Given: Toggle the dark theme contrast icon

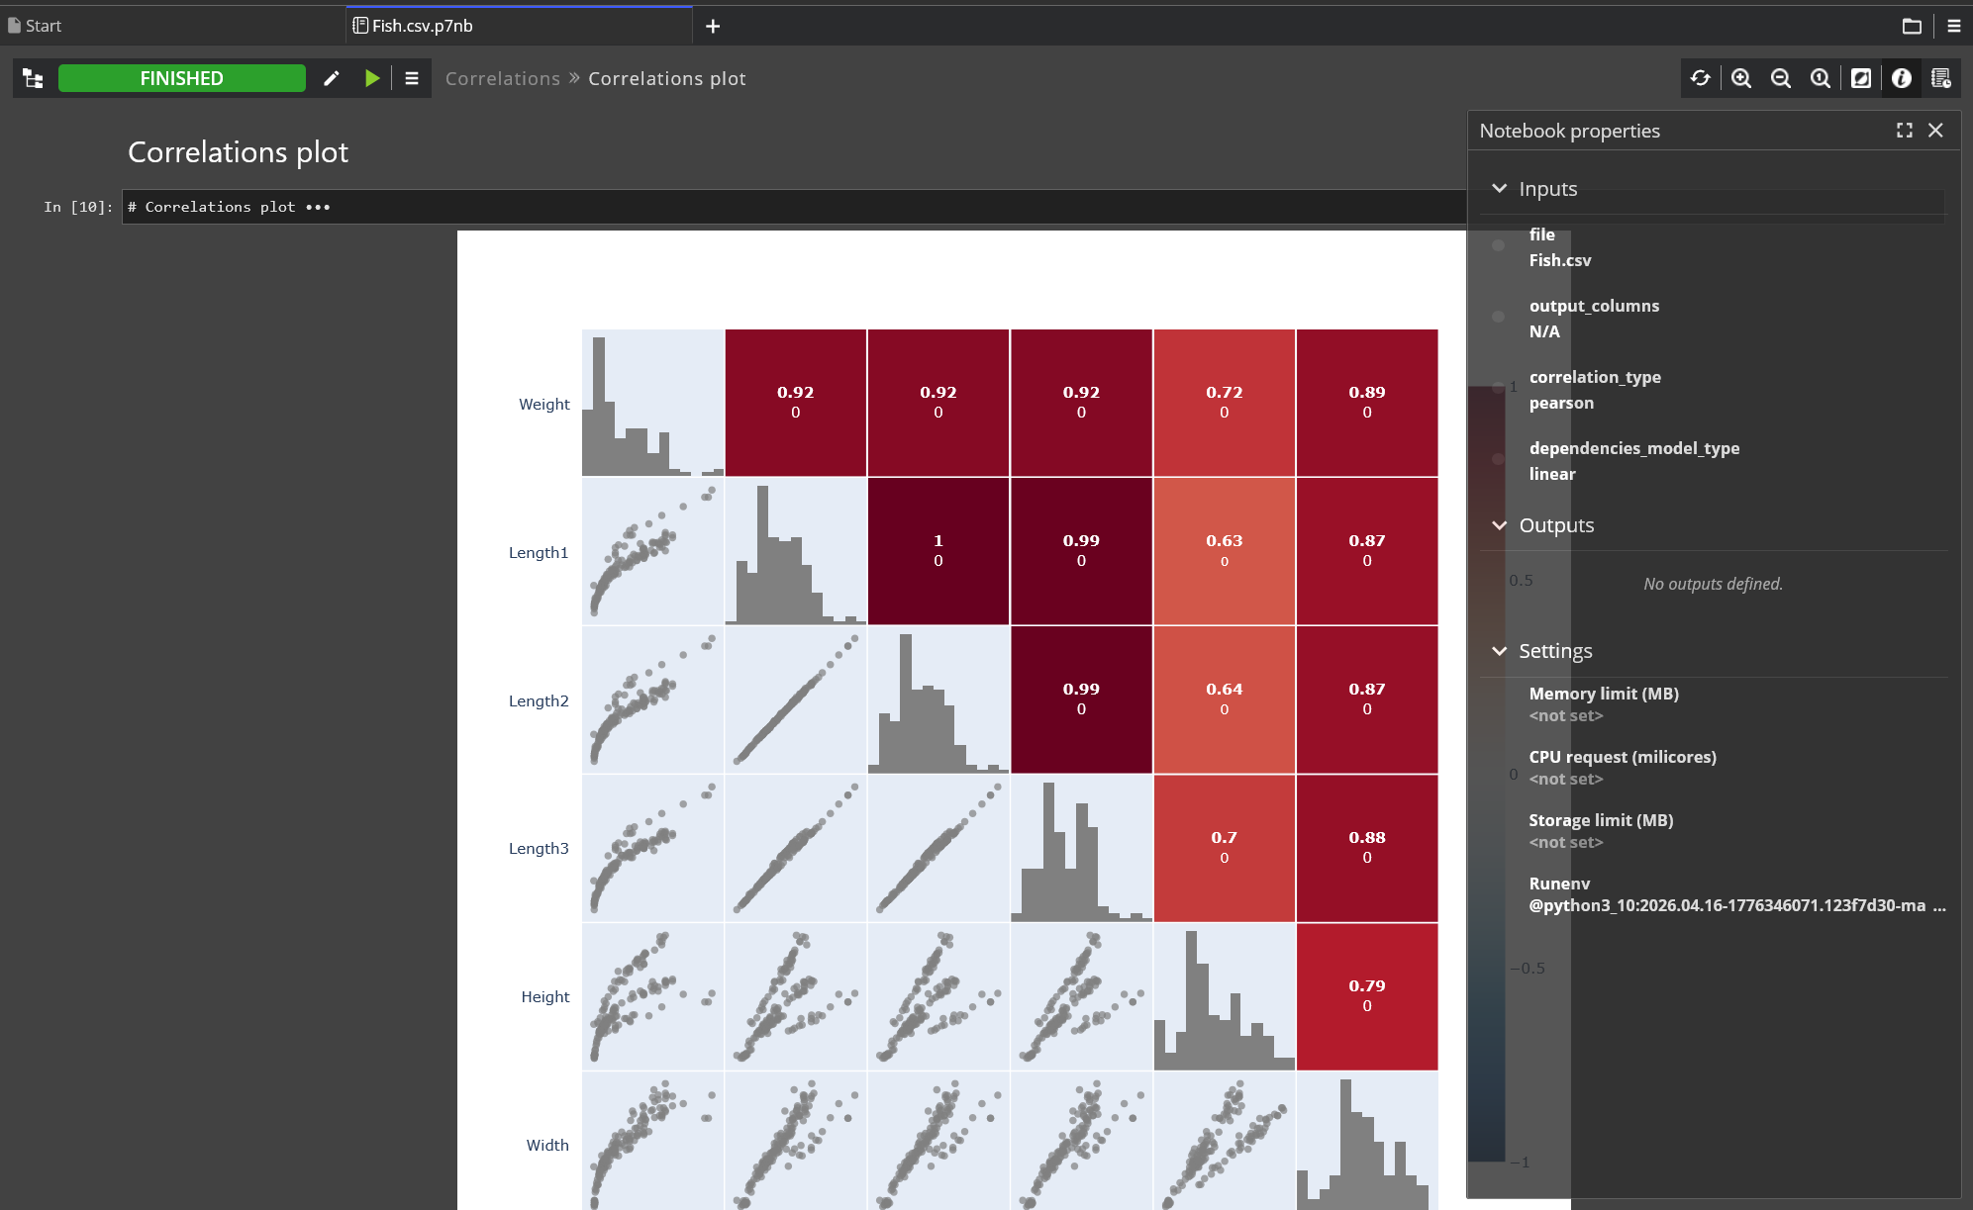Looking at the screenshot, I should pos(1861,78).
